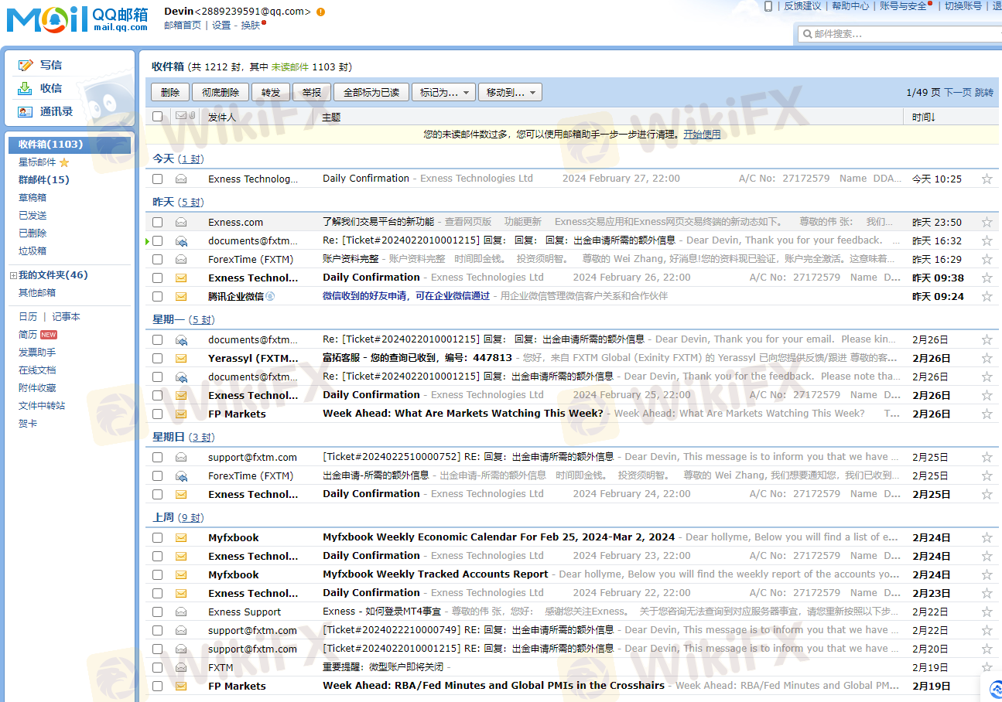
Task: Click the warning icon beside account email
Action: (x=320, y=12)
